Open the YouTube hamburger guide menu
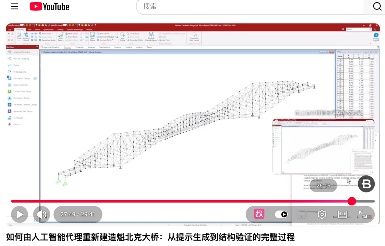This screenshot has width=385, height=246. [x=15, y=6]
